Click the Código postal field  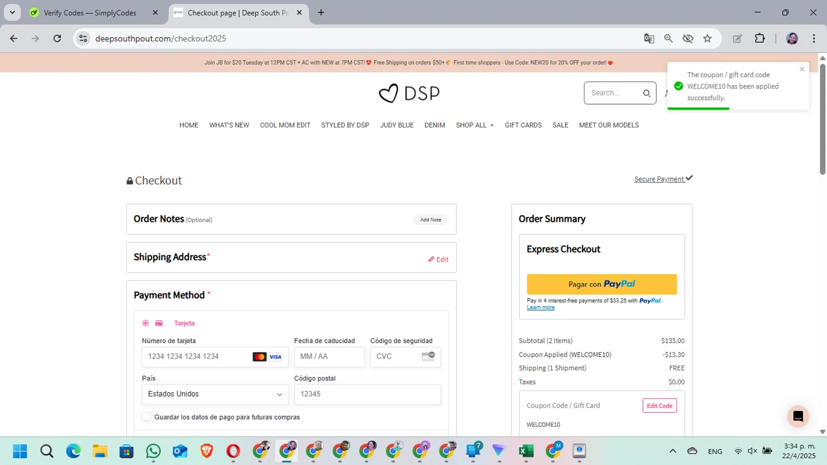pyautogui.click(x=367, y=394)
